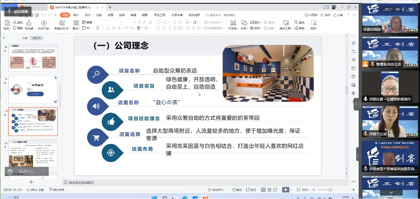Switch to reading view in status bar

click(x=275, y=190)
